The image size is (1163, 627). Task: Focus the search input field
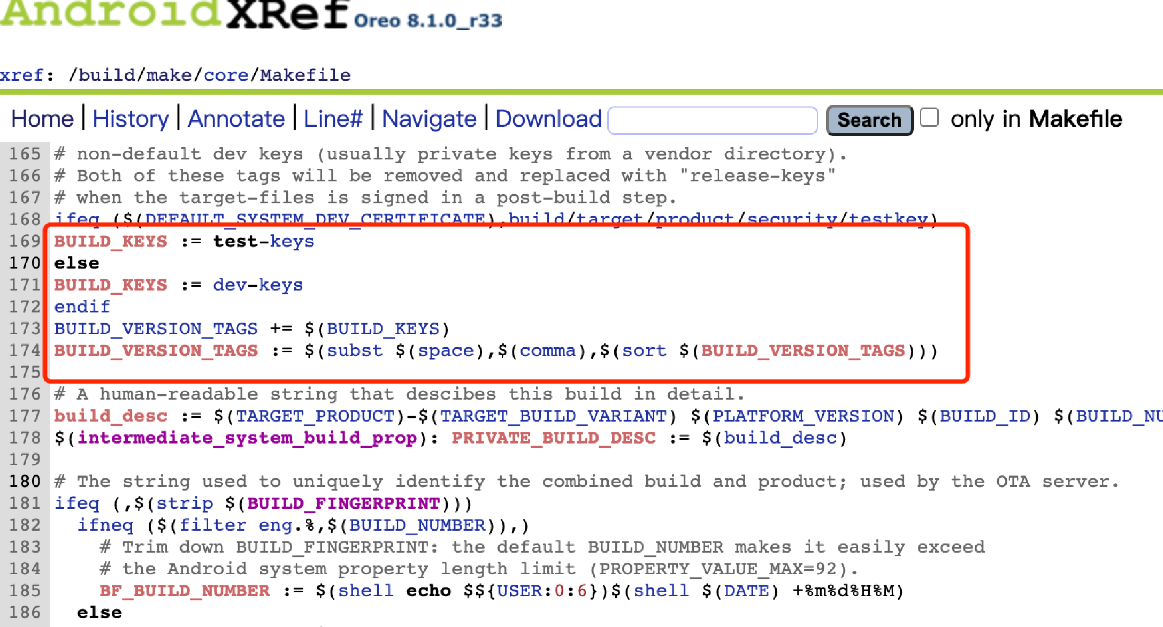[x=713, y=120]
